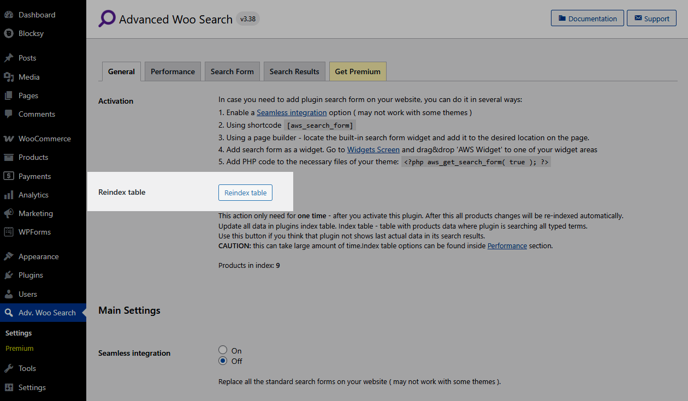Click the Marketing megaphone icon

pos(9,213)
